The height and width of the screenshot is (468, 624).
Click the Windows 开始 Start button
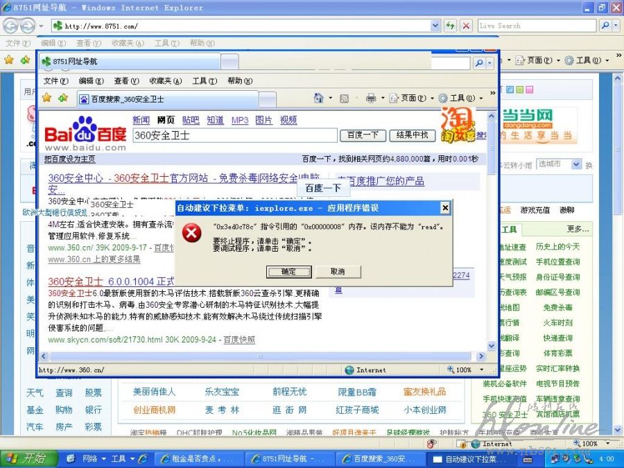pyautogui.click(x=26, y=458)
